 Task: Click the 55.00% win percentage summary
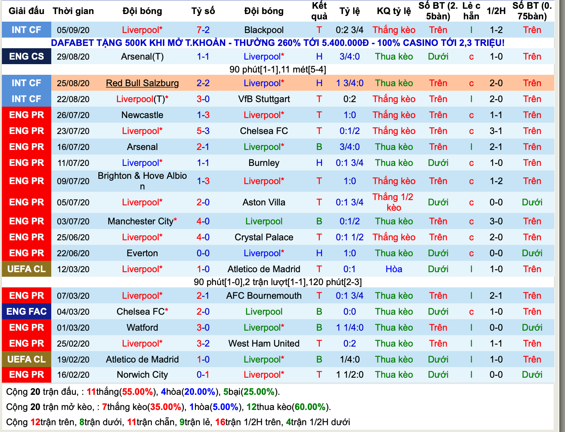pos(138,392)
